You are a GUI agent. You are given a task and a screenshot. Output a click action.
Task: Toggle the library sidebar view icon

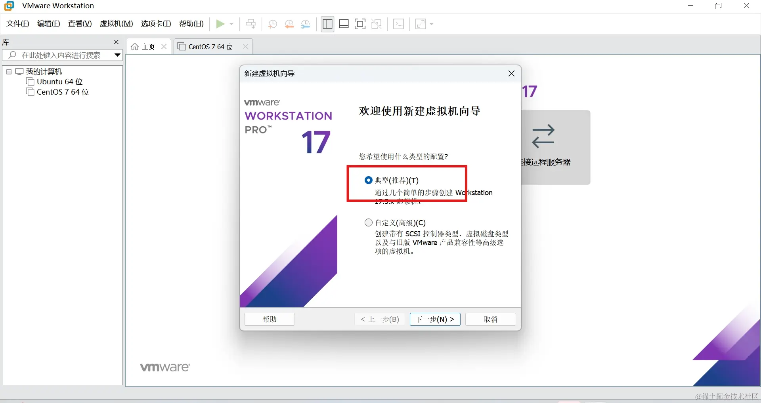point(327,24)
